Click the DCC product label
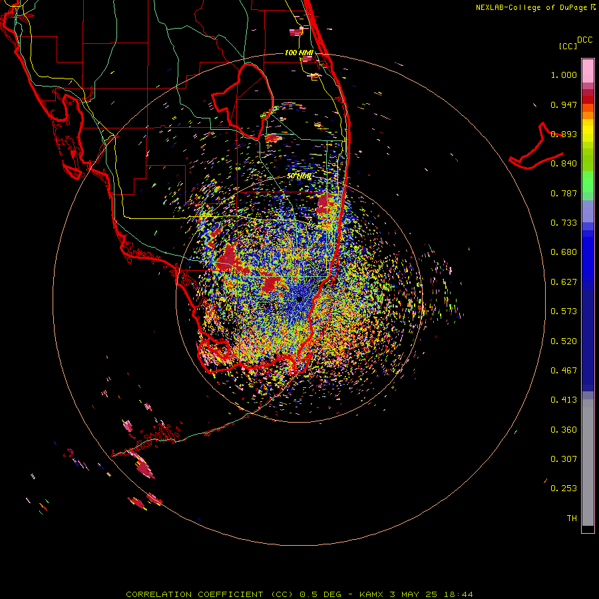This screenshot has width=599, height=599. click(585, 40)
